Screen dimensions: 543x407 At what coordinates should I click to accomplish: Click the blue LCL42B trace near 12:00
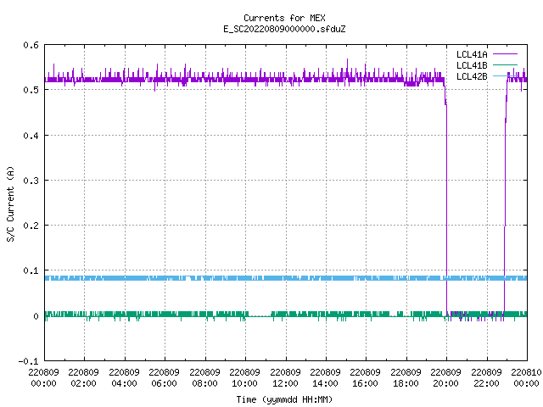pos(286,278)
